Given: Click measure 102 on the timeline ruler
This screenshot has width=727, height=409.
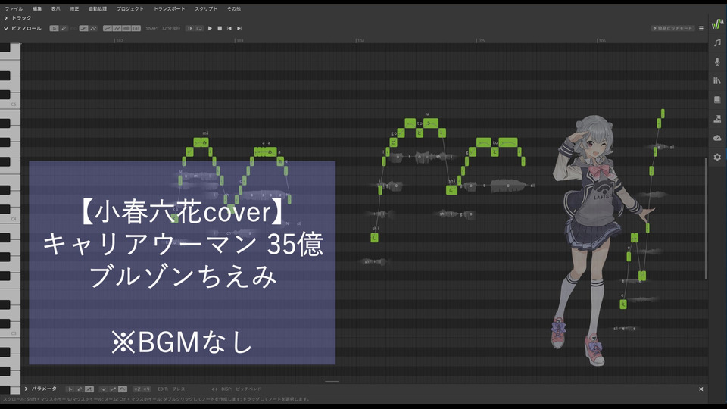Looking at the screenshot, I should tap(119, 41).
